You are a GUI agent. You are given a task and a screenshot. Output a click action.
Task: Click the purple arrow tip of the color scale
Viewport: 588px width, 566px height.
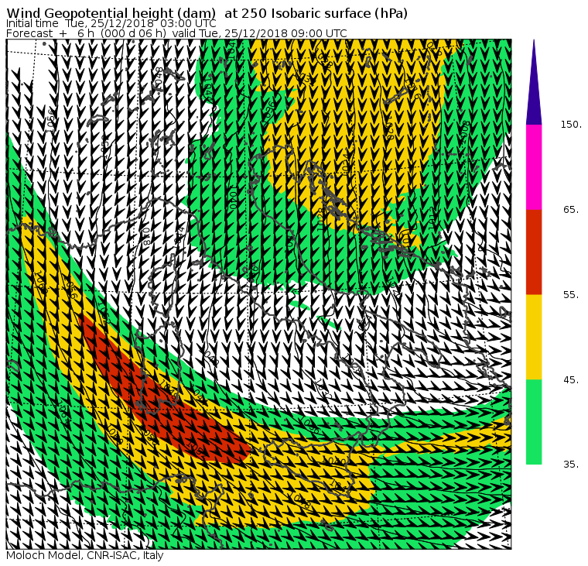click(534, 82)
